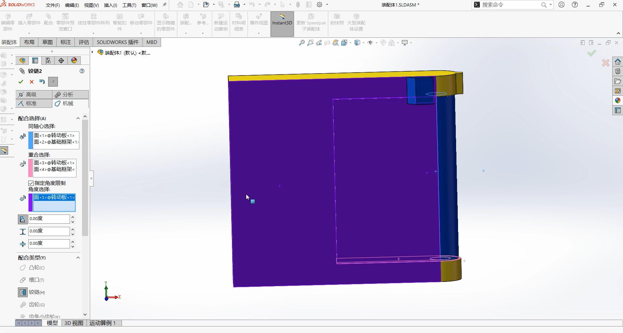The image size is (623, 333).
Task: Click the zoom to fit magnifier icon
Action: pos(302,43)
